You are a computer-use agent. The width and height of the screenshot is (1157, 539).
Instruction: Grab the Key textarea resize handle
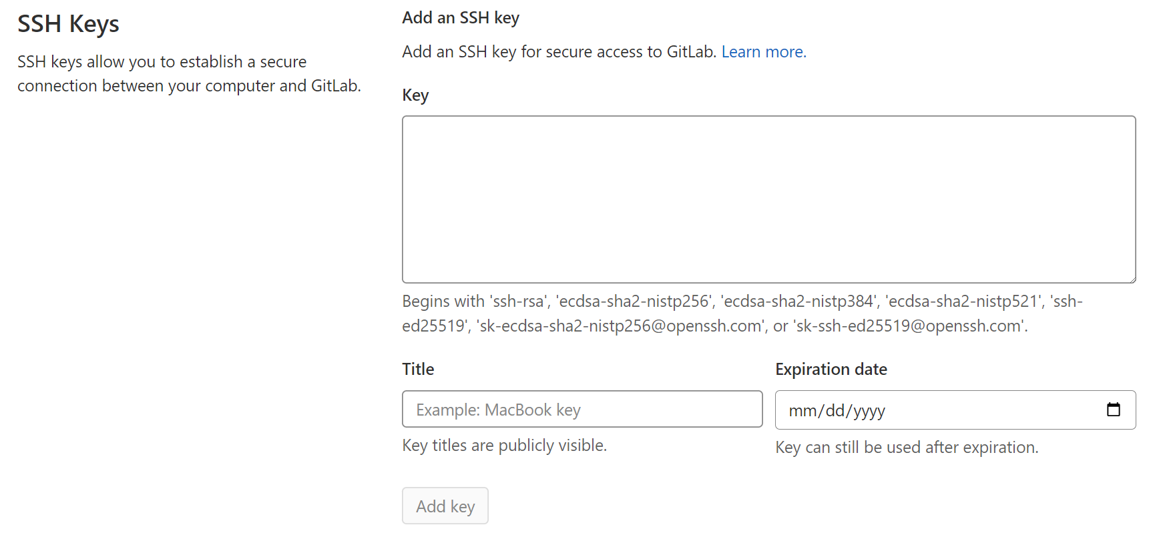click(1132, 280)
